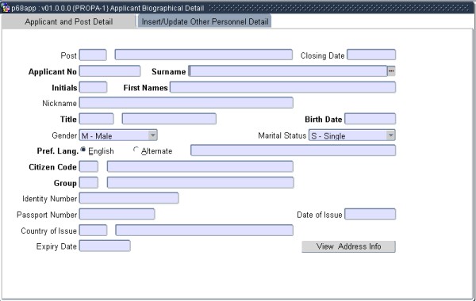476x301 pixels.
Task: Click the View Address Info button
Action: [x=348, y=246]
